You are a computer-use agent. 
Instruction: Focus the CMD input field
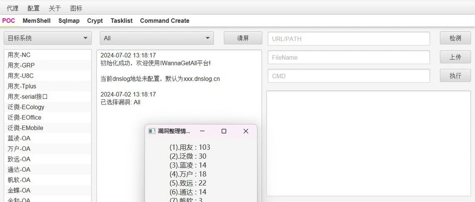click(x=349, y=76)
